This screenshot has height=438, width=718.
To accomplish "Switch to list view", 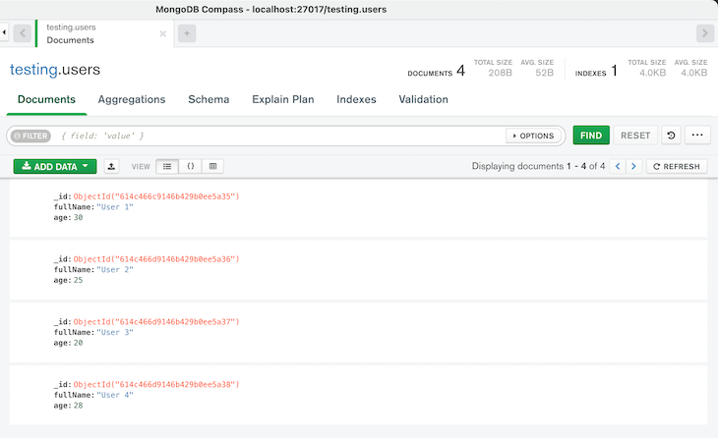I will 167,166.
